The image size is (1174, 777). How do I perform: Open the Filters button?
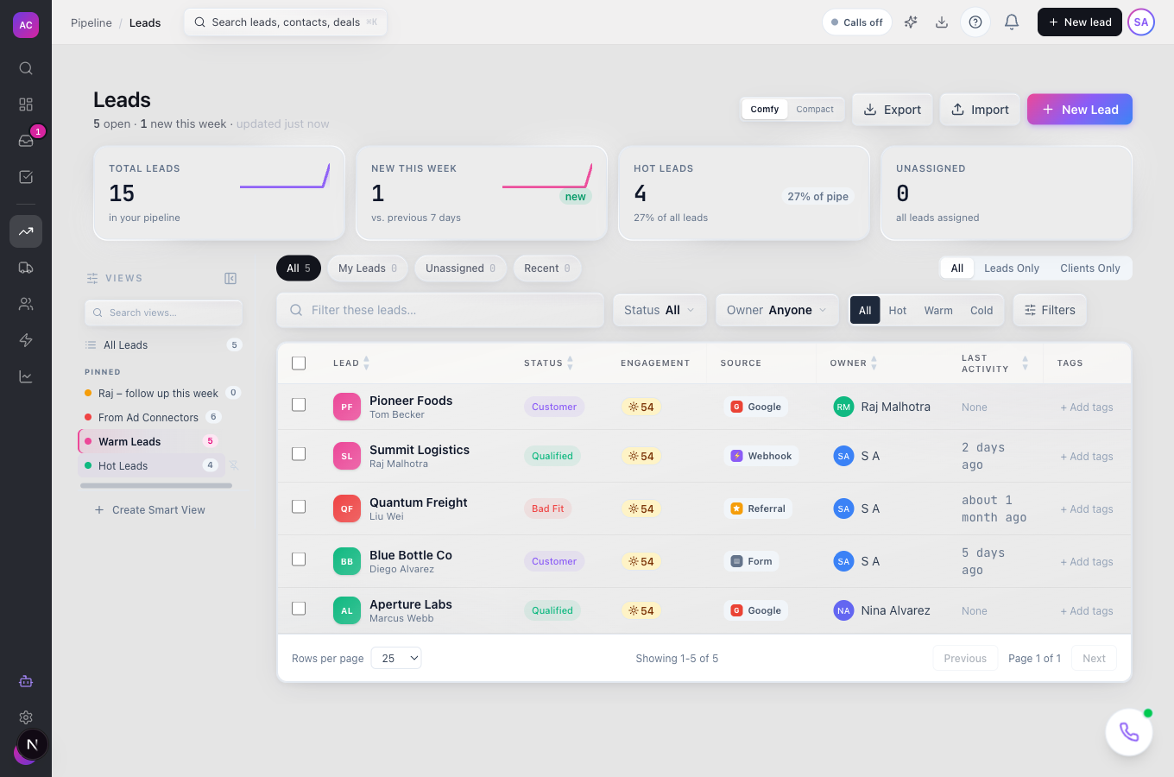point(1050,310)
